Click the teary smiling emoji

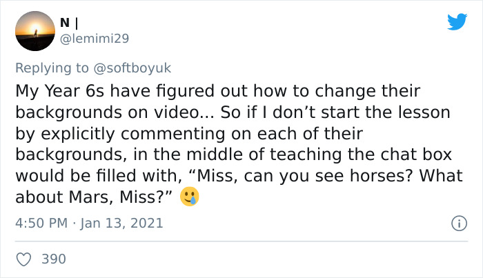(190, 197)
